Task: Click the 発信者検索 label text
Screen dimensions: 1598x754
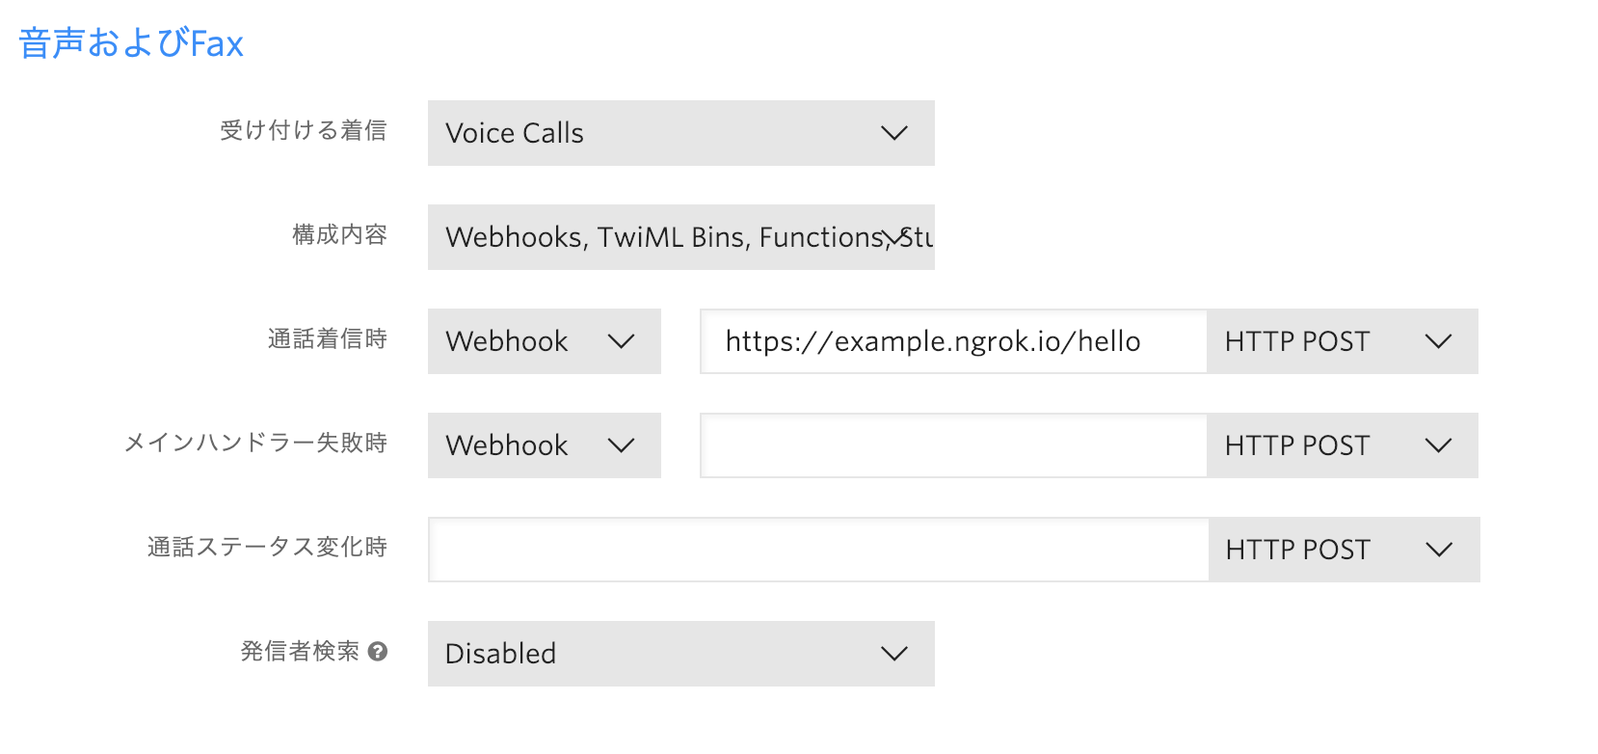Action: pyautogui.click(x=300, y=652)
